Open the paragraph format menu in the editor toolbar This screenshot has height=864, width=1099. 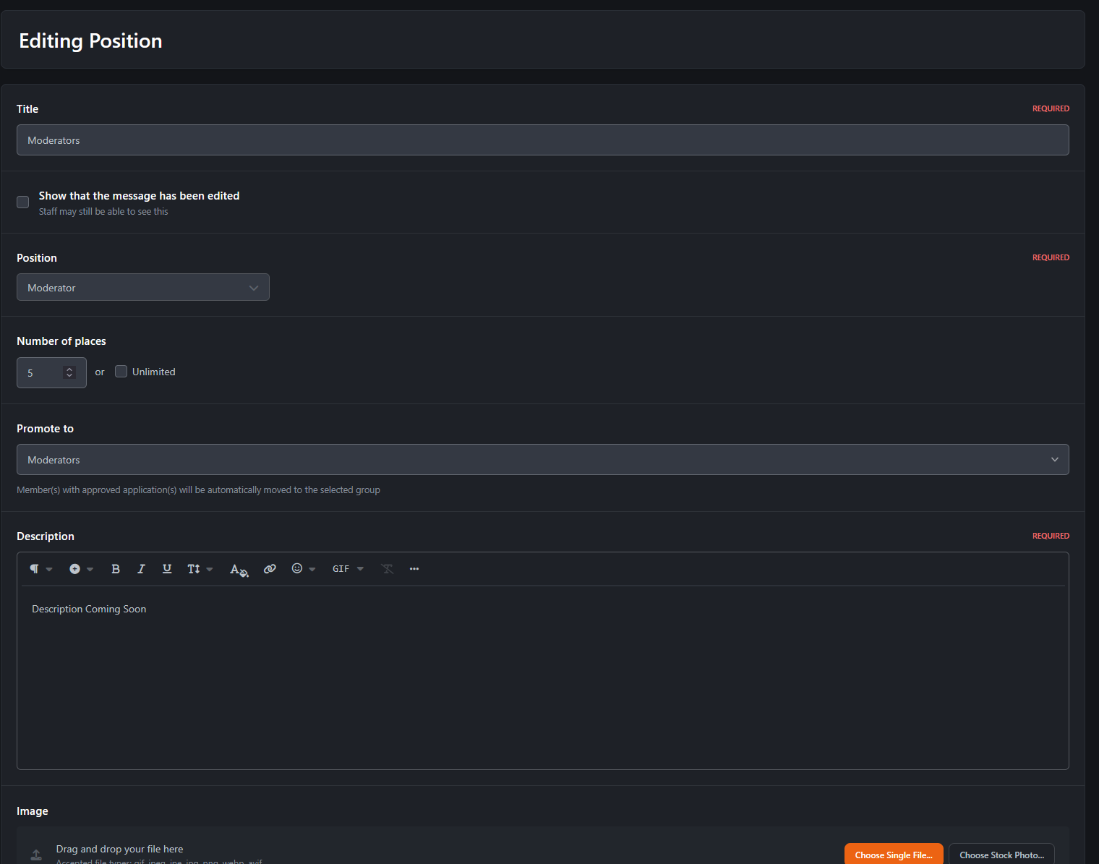click(40, 569)
